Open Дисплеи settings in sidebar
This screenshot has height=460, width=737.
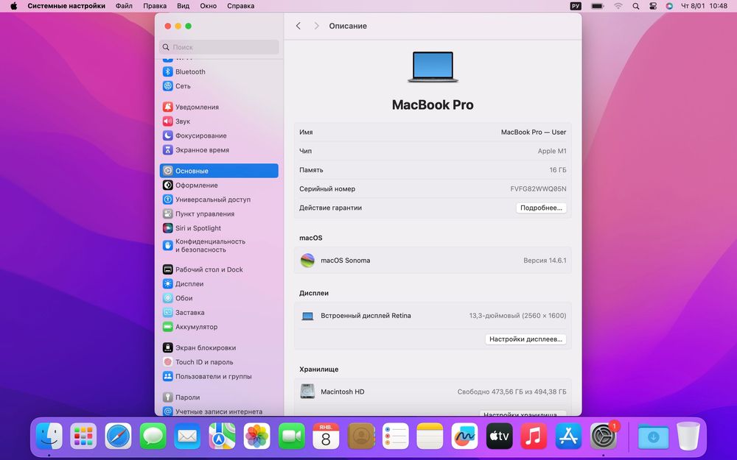219,284
